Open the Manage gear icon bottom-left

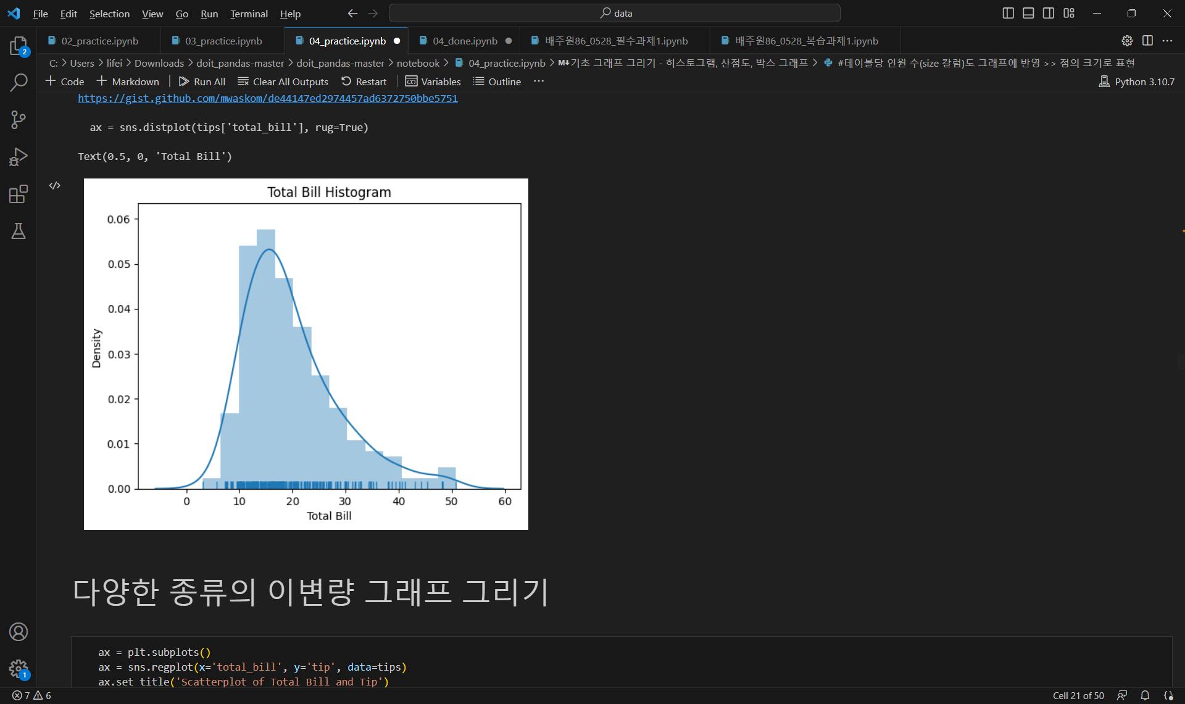click(19, 668)
